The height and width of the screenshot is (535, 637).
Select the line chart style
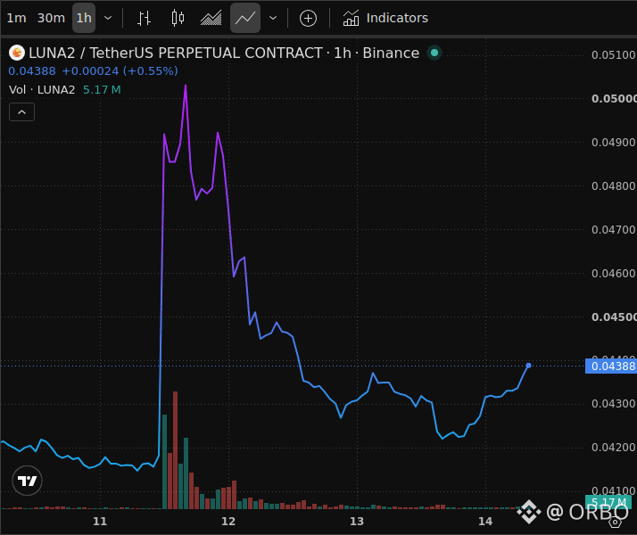pyautogui.click(x=245, y=18)
